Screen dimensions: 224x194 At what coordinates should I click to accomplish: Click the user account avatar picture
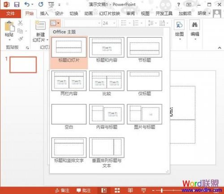[x=217, y=14]
